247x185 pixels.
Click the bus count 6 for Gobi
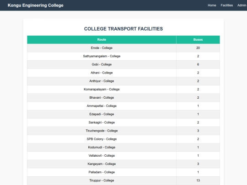pos(198,64)
